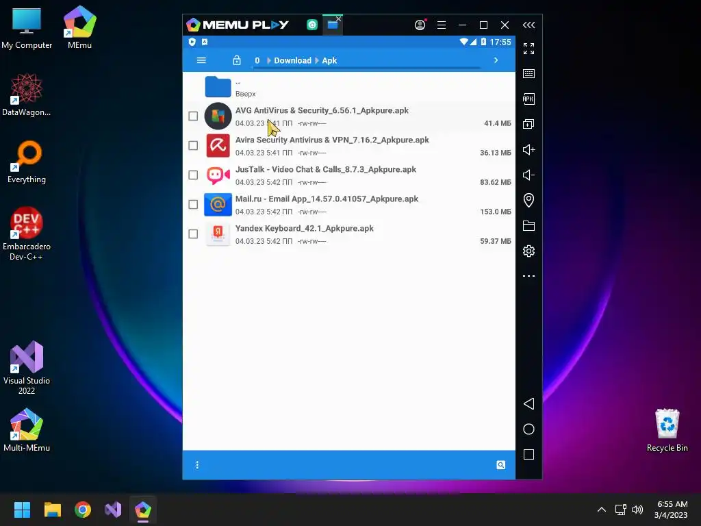Click Mail.ru app icon
The width and height of the screenshot is (701, 526).
218,205
